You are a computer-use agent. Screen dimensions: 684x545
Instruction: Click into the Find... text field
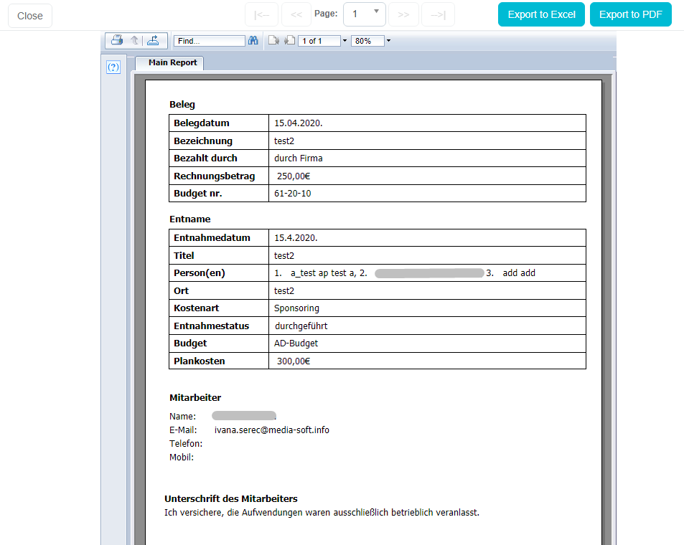tap(209, 41)
